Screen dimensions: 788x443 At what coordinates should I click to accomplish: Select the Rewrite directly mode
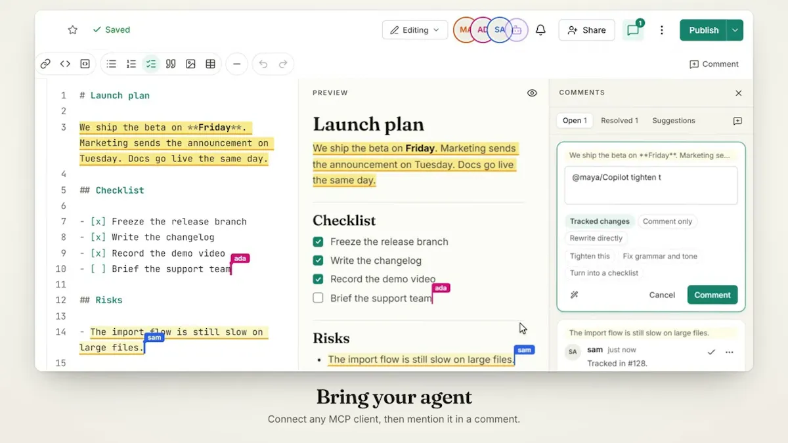pyautogui.click(x=596, y=238)
